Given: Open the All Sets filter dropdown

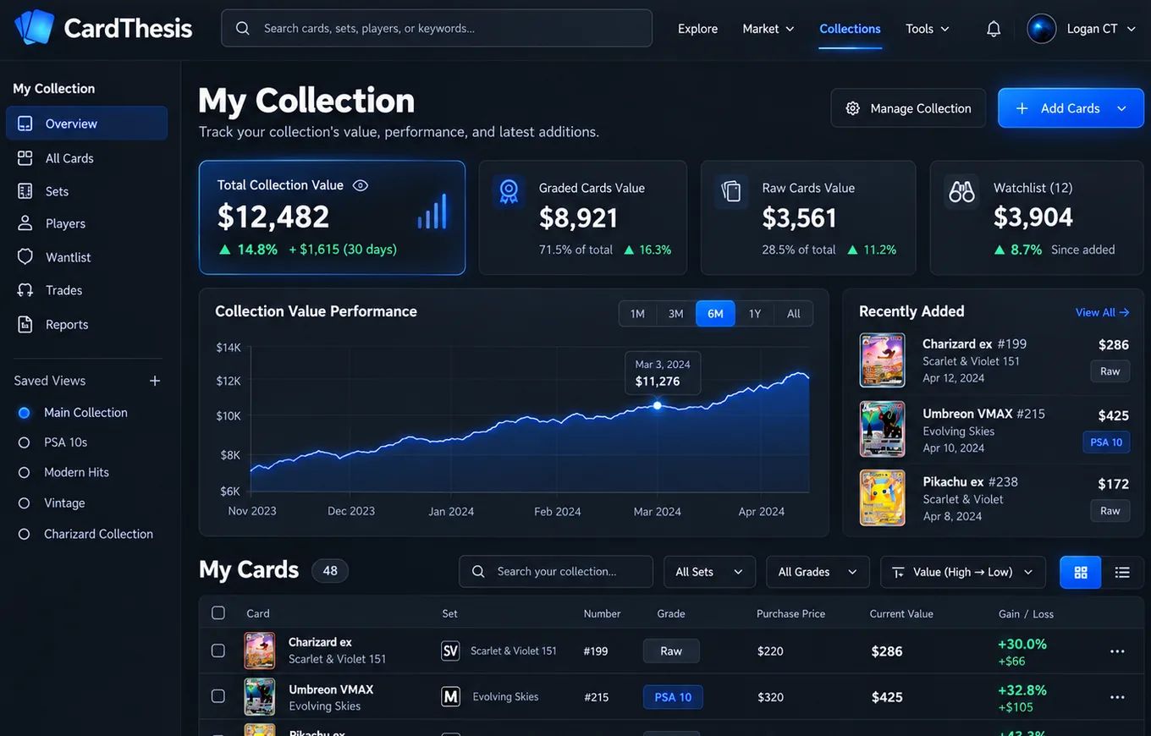Looking at the screenshot, I should (x=709, y=572).
